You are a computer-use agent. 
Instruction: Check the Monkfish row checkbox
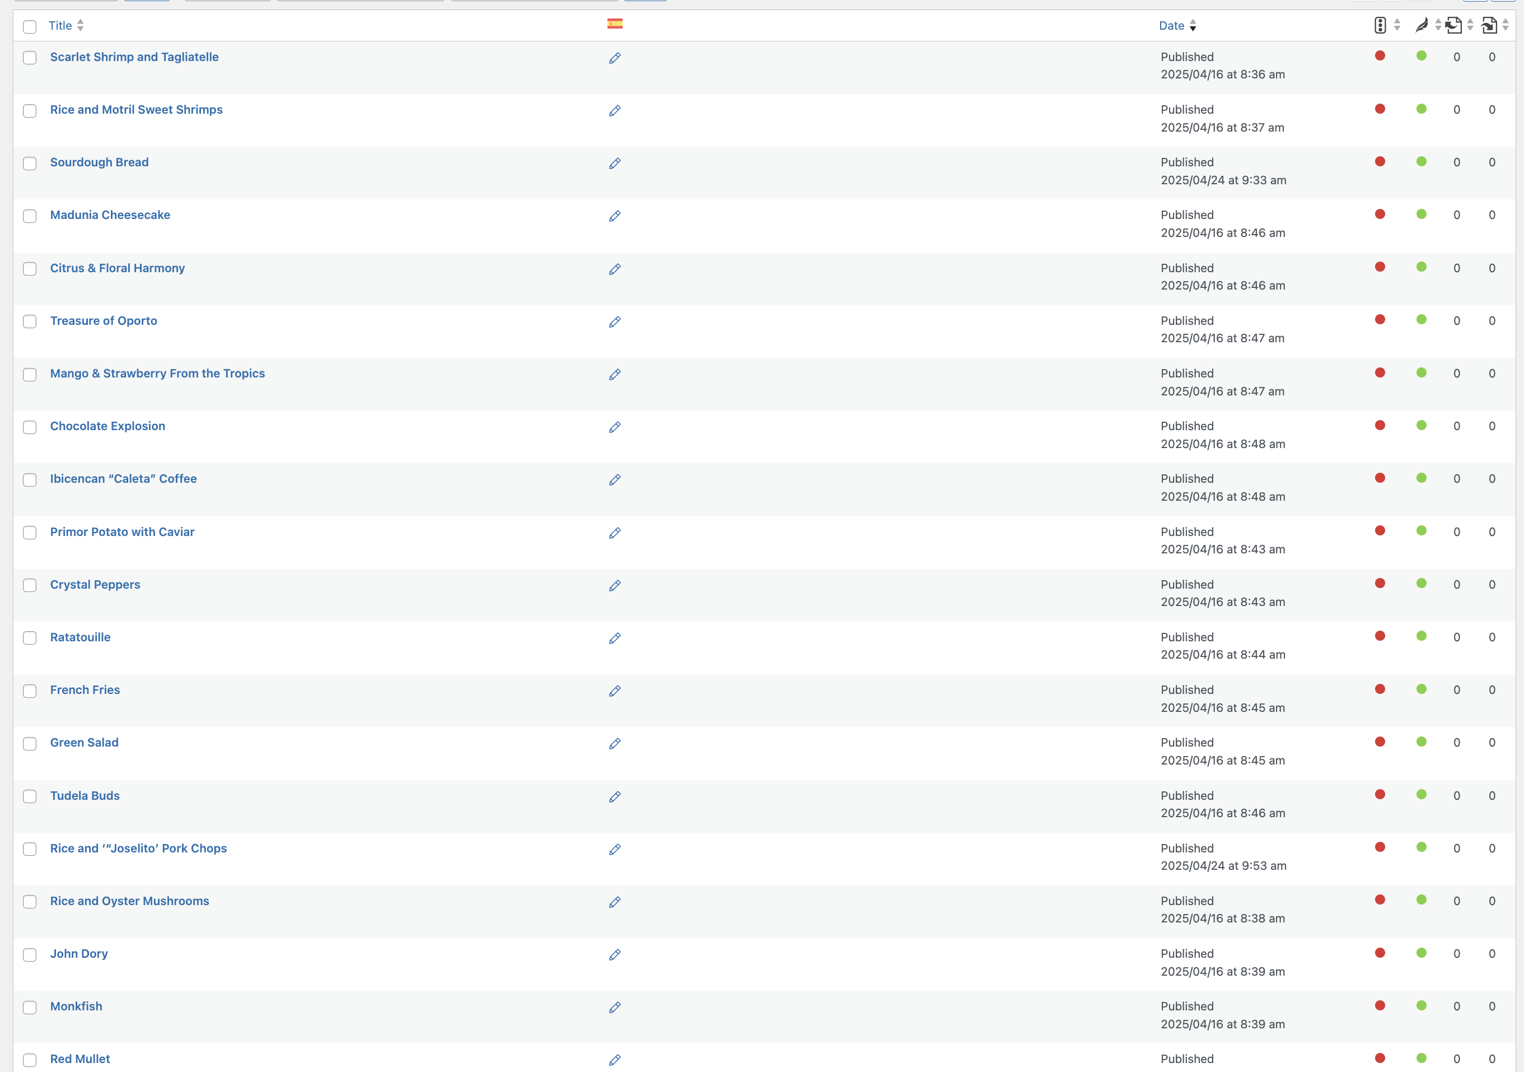[x=30, y=1008]
